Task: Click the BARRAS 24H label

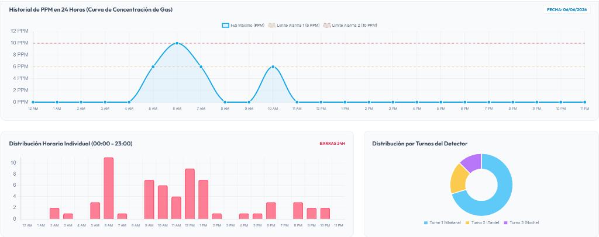Action: pos(332,144)
